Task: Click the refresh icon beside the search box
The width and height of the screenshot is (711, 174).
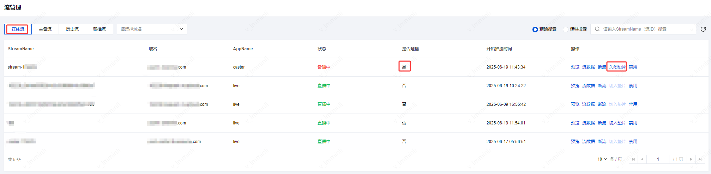Action: [x=703, y=29]
